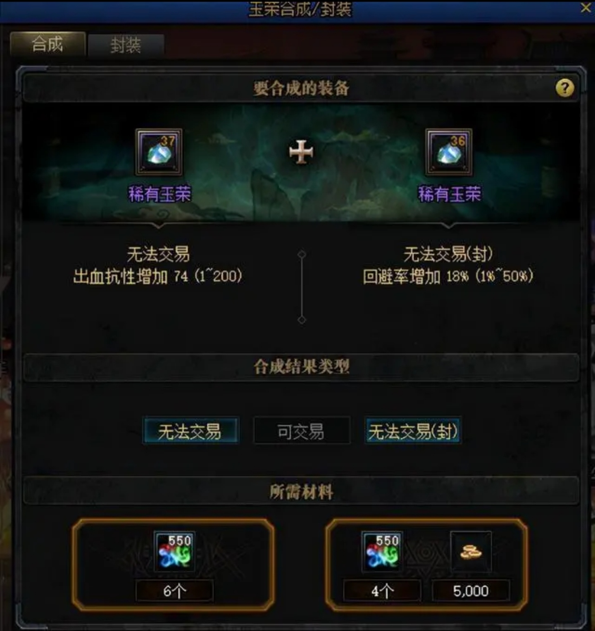Click the 要合成的装备 section header
595x631 pixels.
[x=301, y=88]
